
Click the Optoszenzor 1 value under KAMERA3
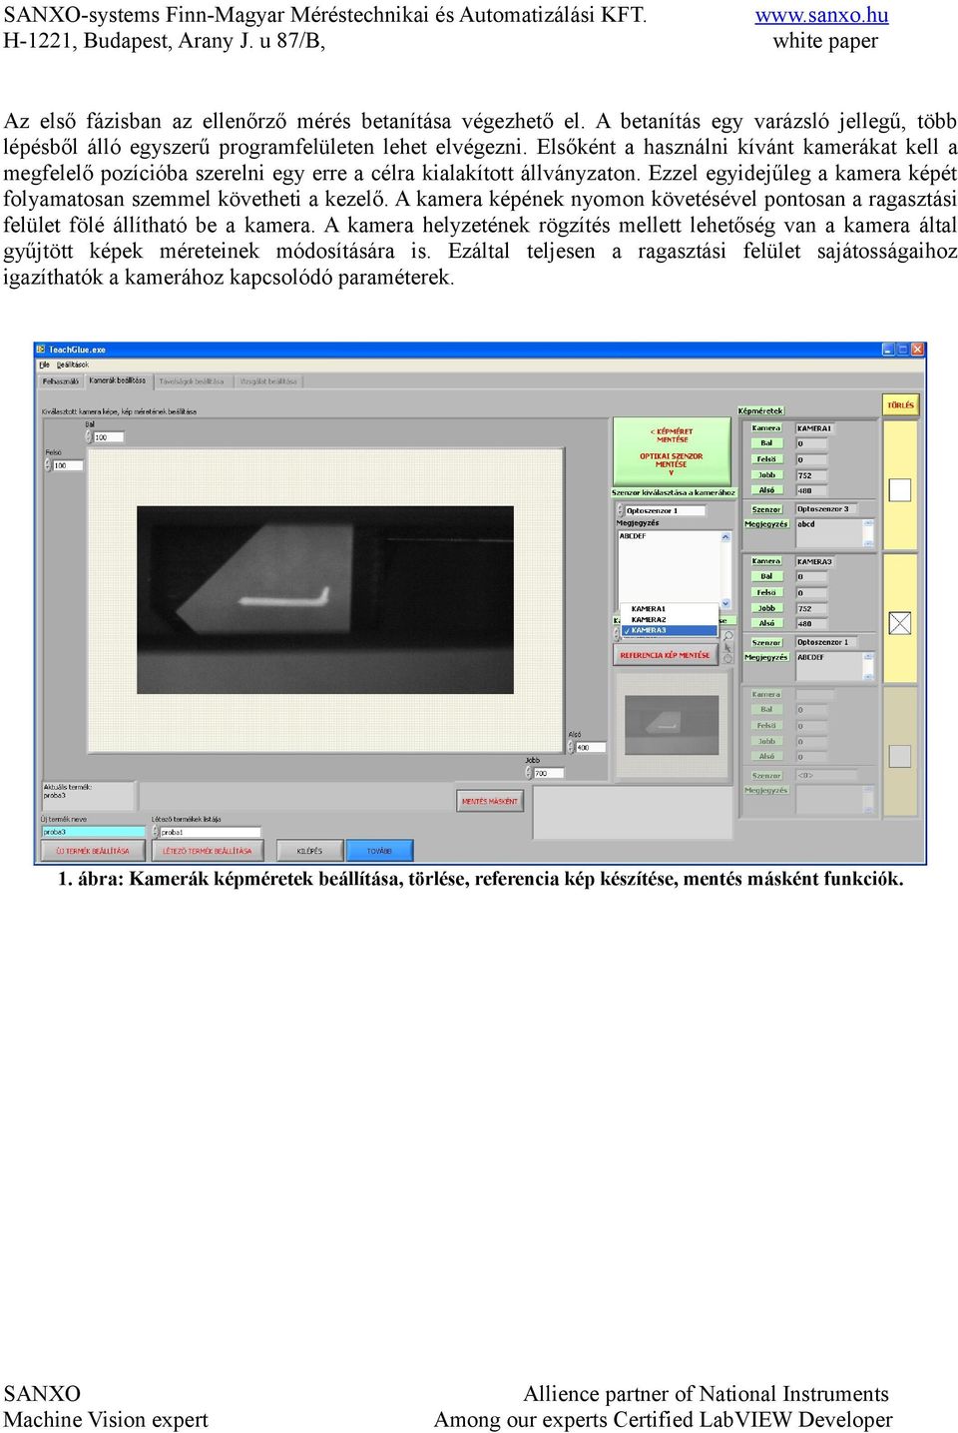[827, 642]
